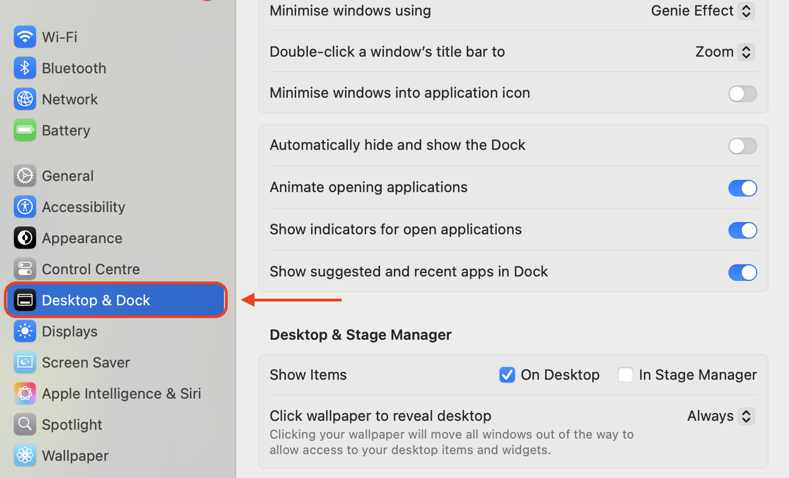Uncheck On Desktop under Show Items
This screenshot has width=789, height=478.
tap(507, 375)
